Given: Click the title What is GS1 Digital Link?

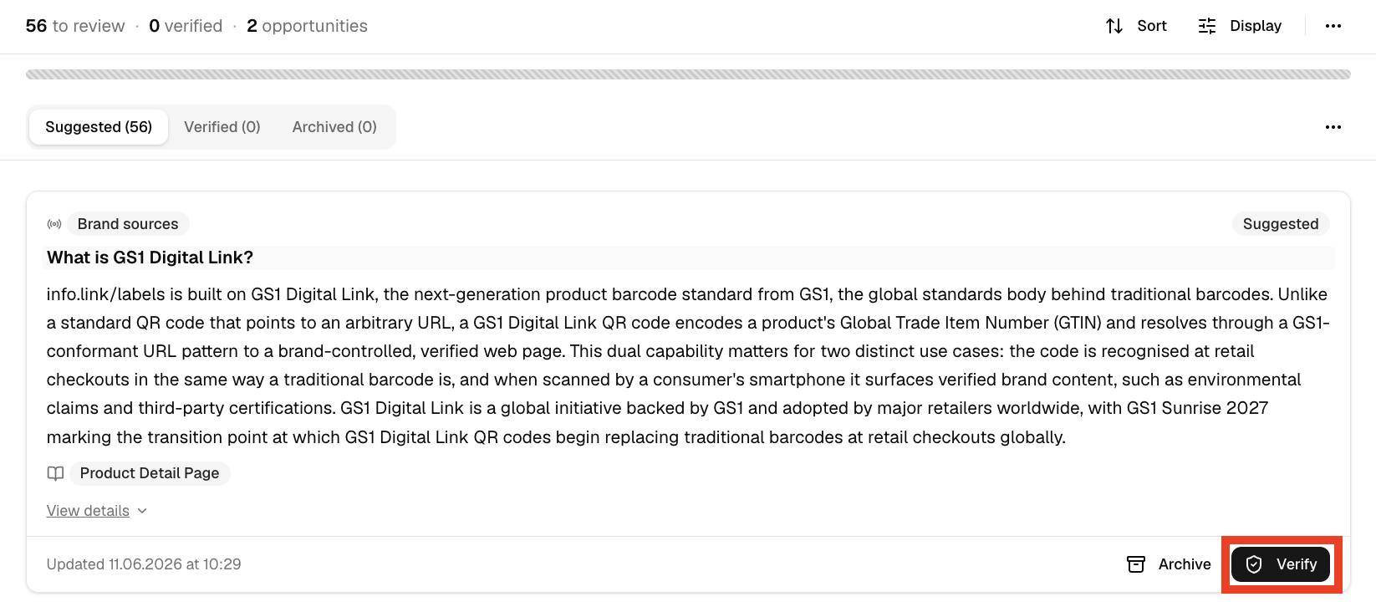Looking at the screenshot, I should (x=150, y=258).
